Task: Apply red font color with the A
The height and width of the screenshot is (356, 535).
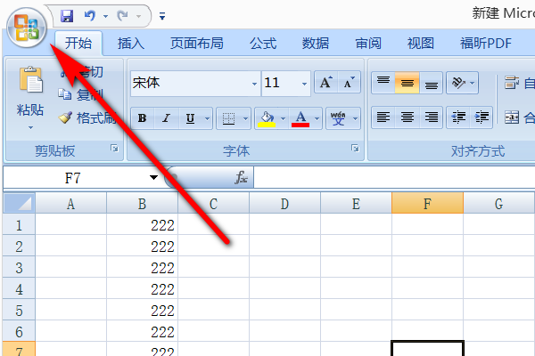Action: pyautogui.click(x=300, y=118)
